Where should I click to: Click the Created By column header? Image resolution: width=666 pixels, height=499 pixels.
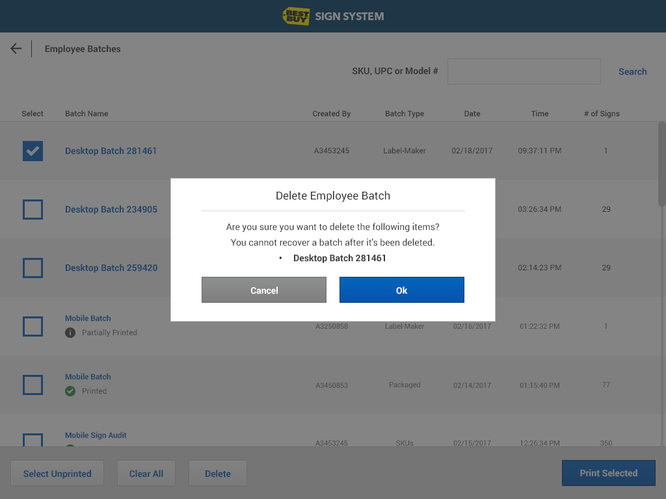point(331,114)
